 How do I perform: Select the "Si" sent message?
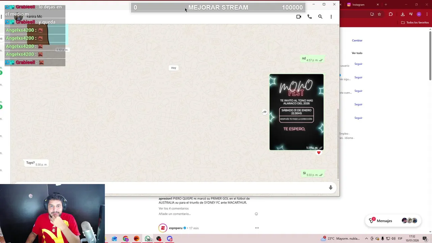[x=313, y=173]
